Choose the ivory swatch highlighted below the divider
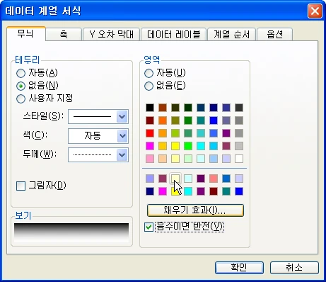The height and width of the screenshot is (282, 326). tap(175, 179)
